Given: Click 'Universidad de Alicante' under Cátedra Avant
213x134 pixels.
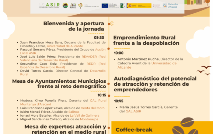Looking at the screenshot, I should [x=147, y=65].
